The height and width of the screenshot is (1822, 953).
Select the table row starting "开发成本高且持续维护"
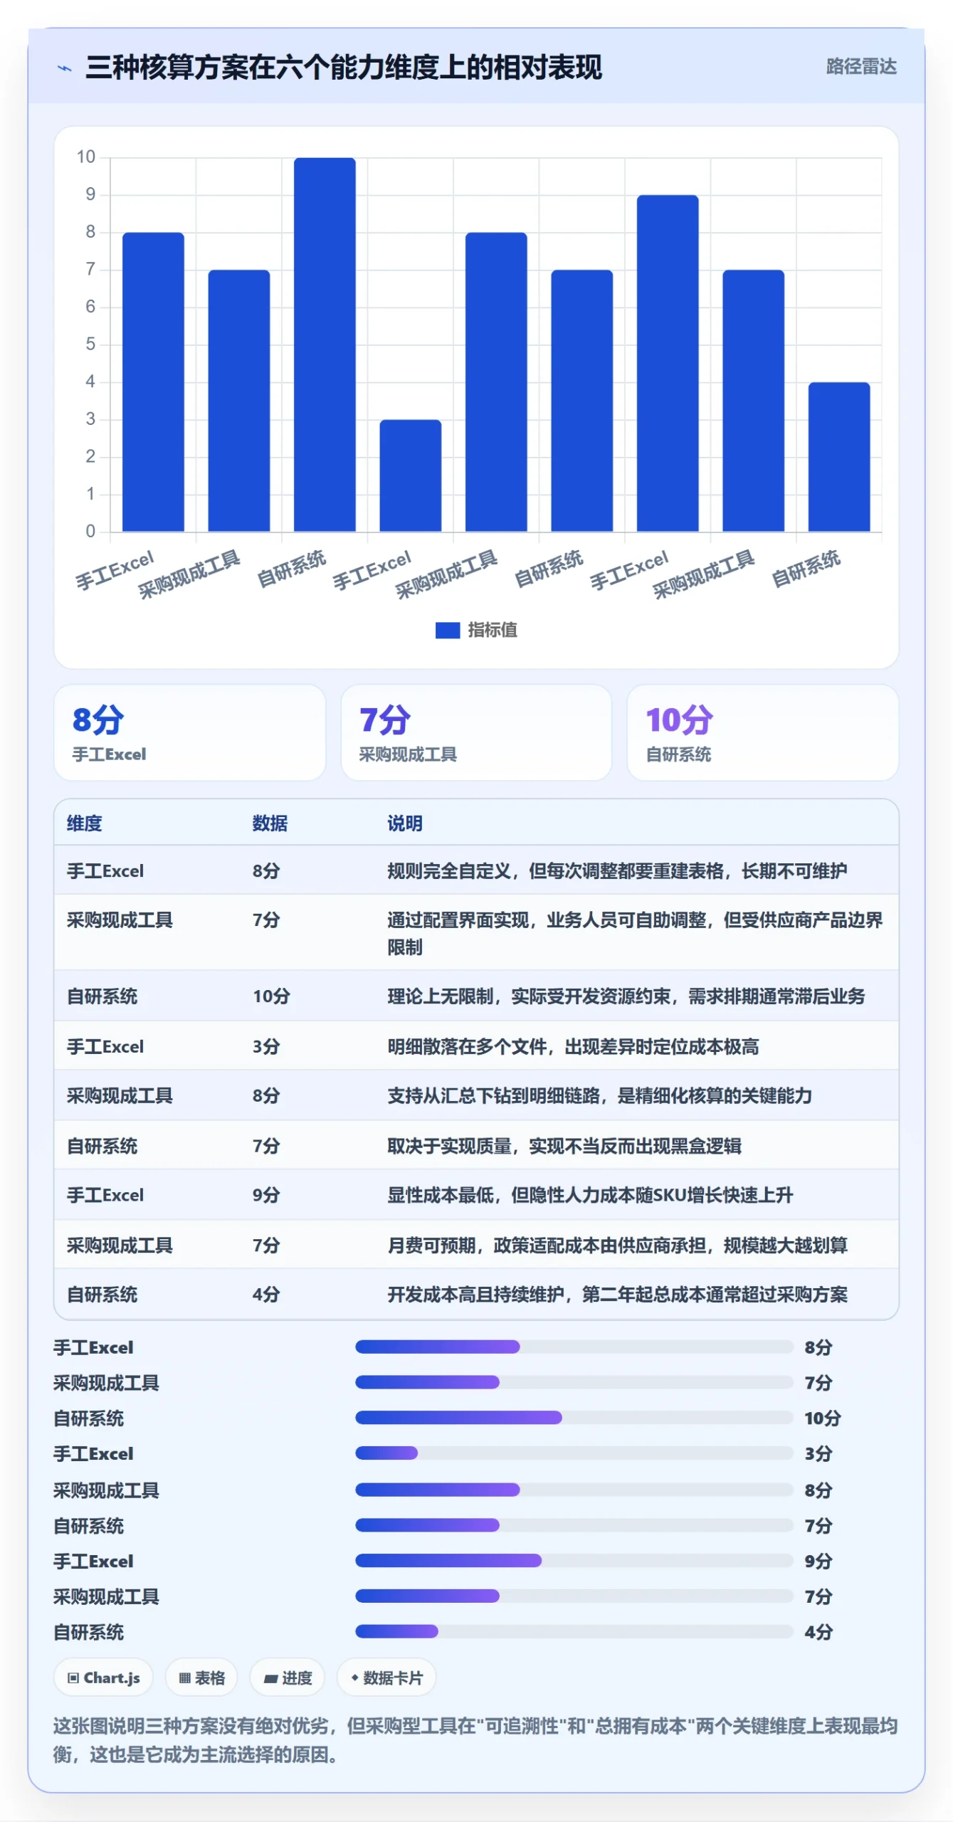point(476,1295)
